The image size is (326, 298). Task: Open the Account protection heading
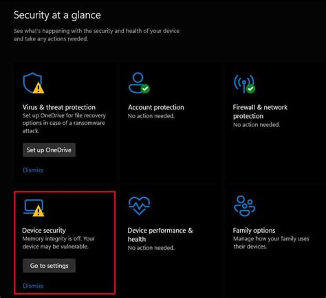(x=156, y=107)
